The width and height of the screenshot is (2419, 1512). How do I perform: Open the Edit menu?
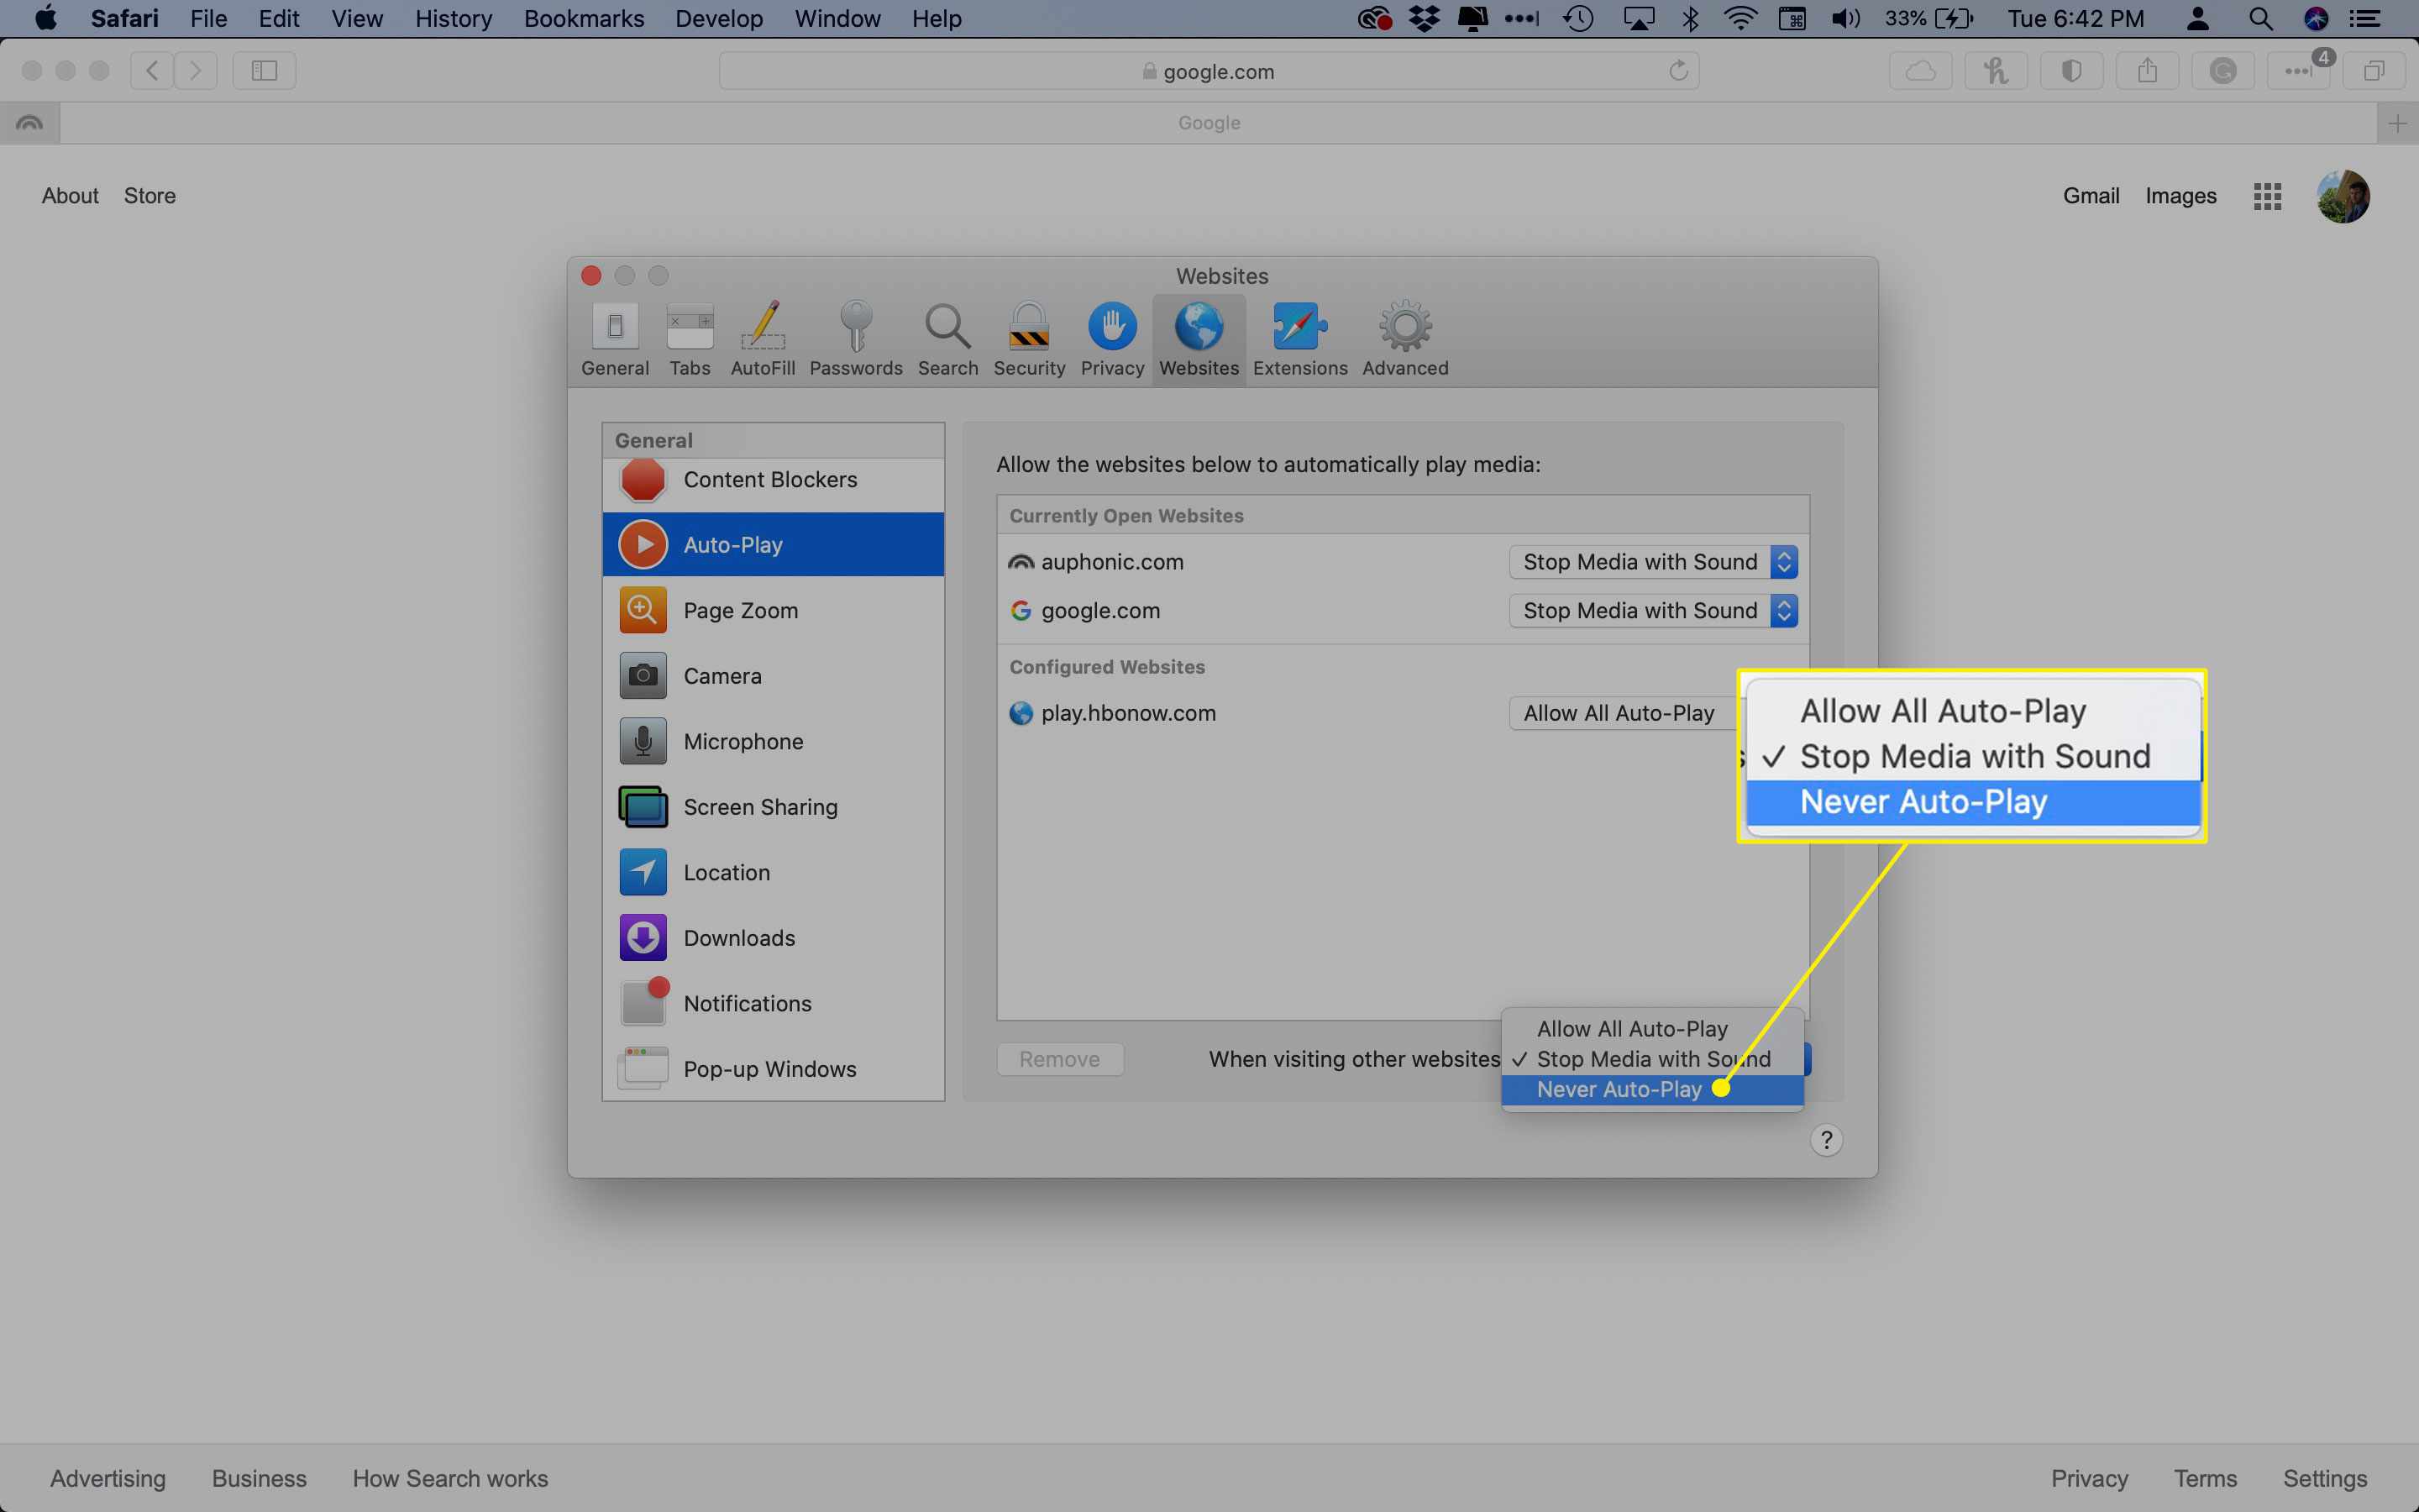coord(279,19)
